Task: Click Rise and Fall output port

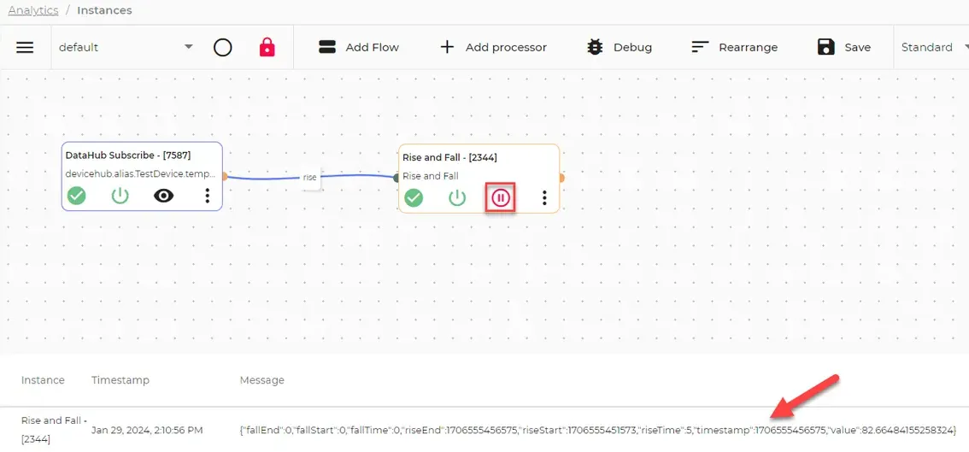Action: coord(561,178)
